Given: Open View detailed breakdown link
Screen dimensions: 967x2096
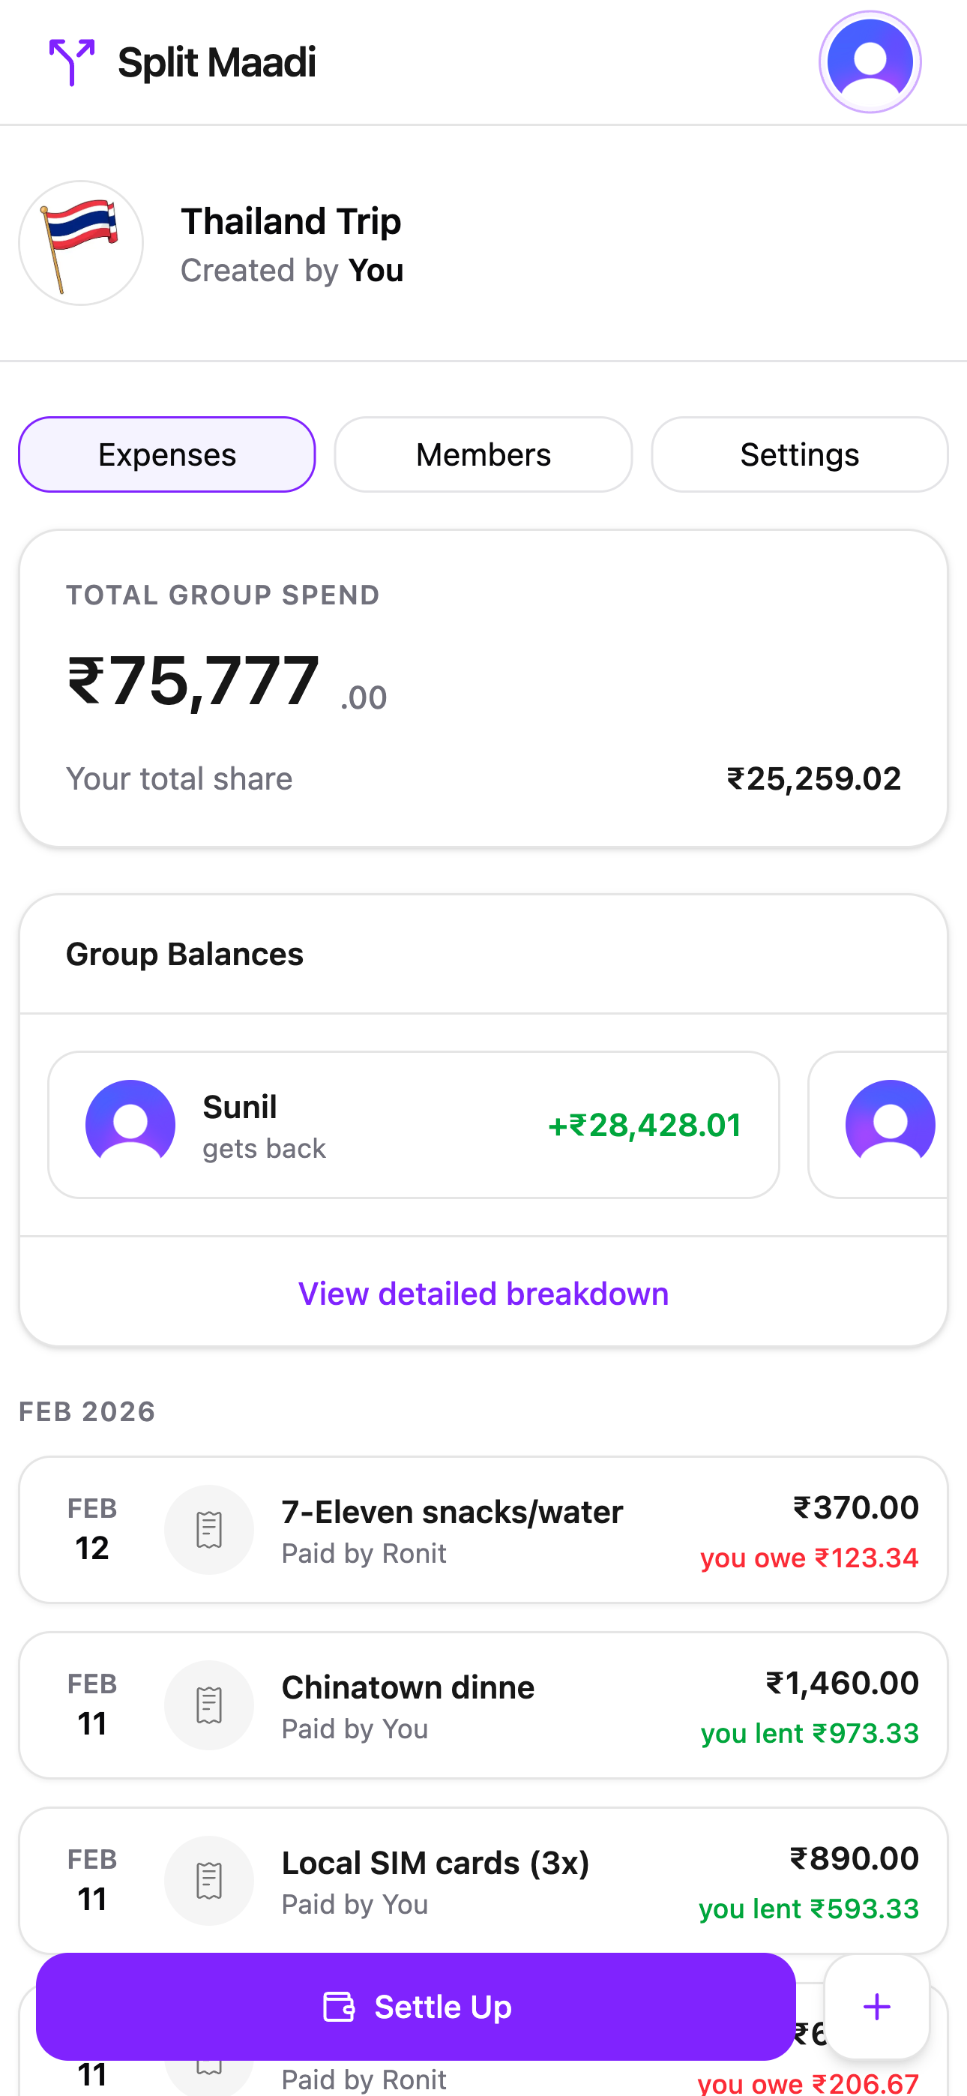Looking at the screenshot, I should click(x=483, y=1294).
